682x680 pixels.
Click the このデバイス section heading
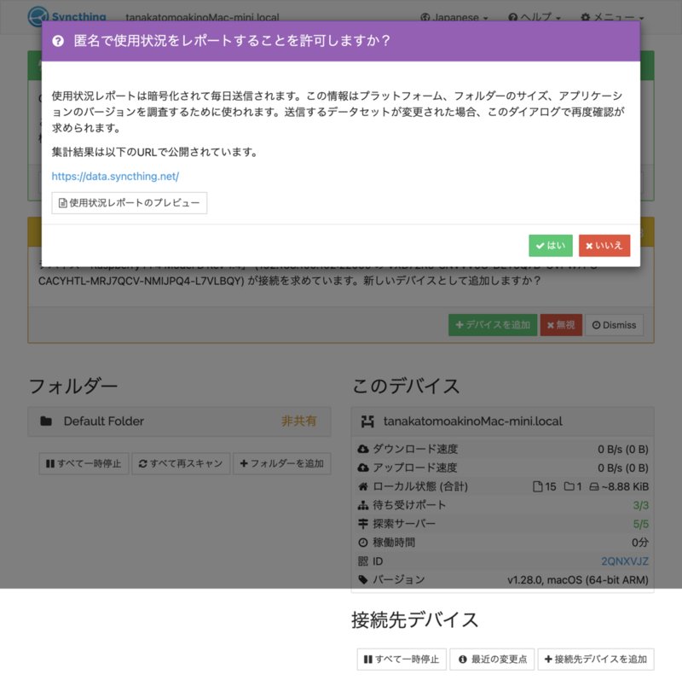(406, 386)
